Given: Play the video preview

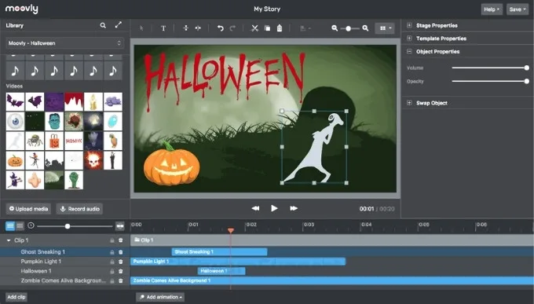Looking at the screenshot, I should point(274,208).
